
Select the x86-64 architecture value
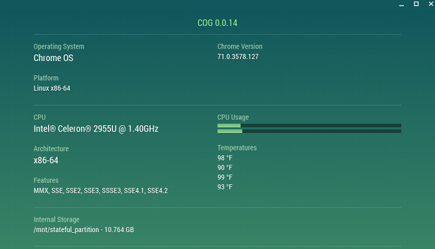click(46, 161)
